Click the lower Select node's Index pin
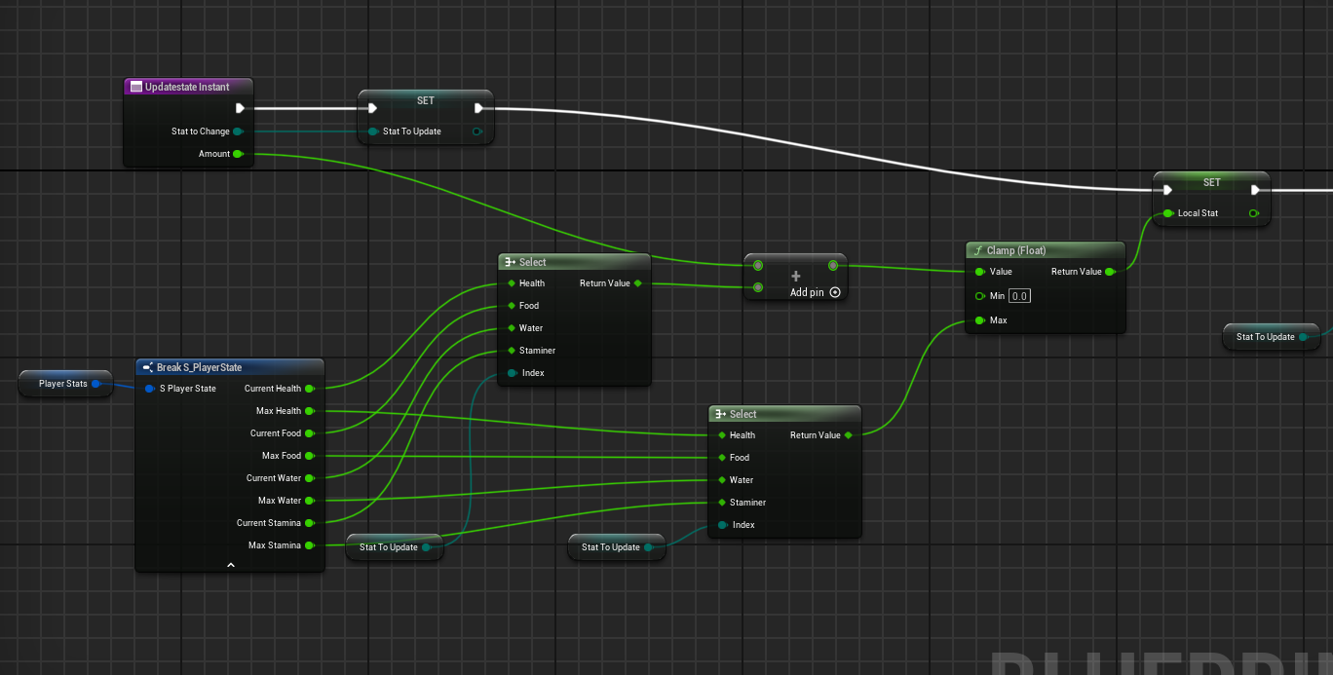Image resolution: width=1333 pixels, height=675 pixels. pos(722,525)
